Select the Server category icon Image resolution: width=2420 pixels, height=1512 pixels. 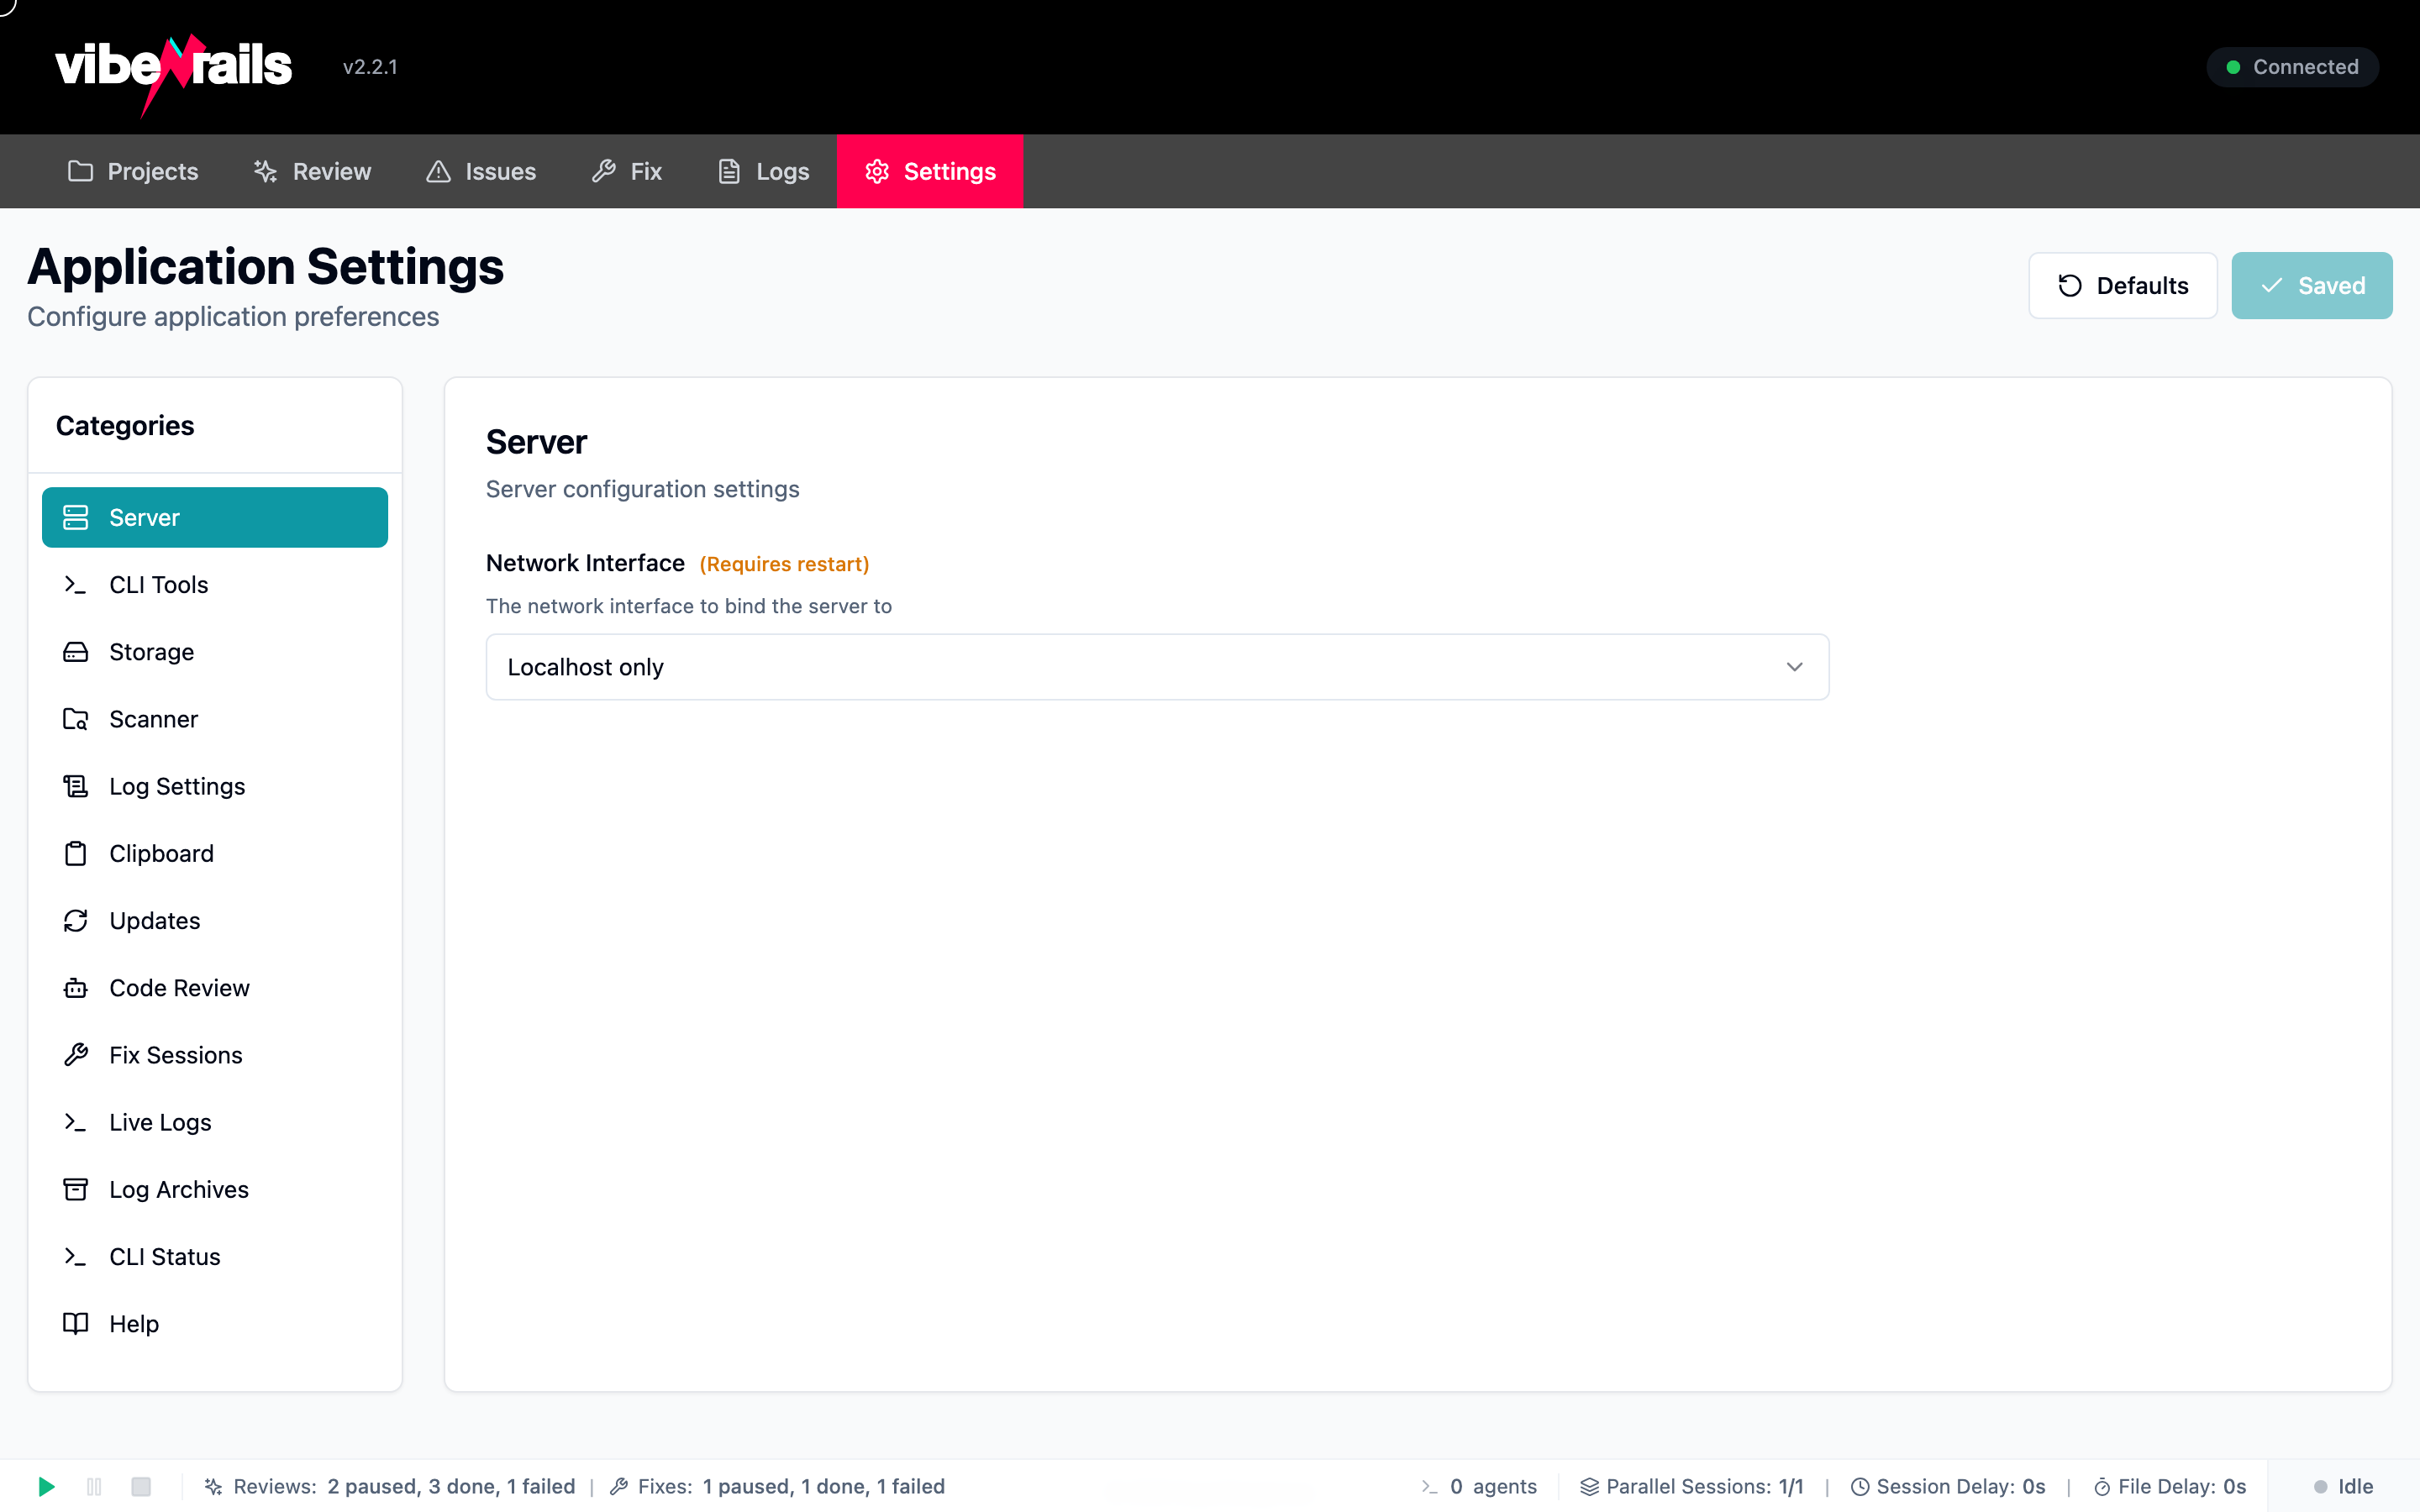(x=76, y=517)
